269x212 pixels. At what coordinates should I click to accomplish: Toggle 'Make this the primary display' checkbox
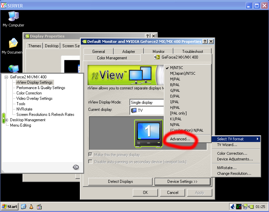tap(90, 155)
